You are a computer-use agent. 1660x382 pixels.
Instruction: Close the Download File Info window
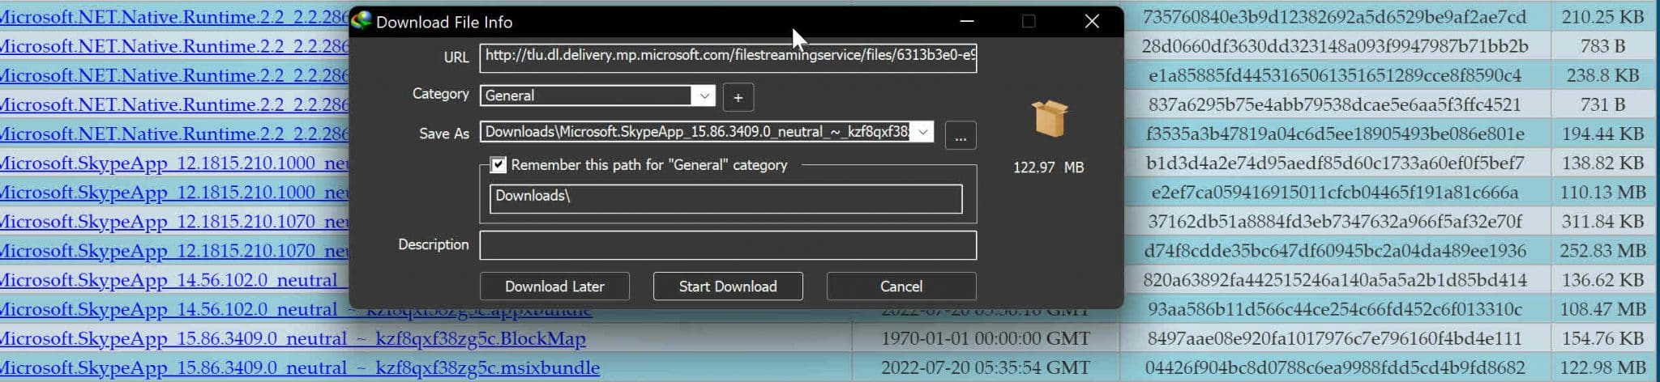pos(1092,22)
